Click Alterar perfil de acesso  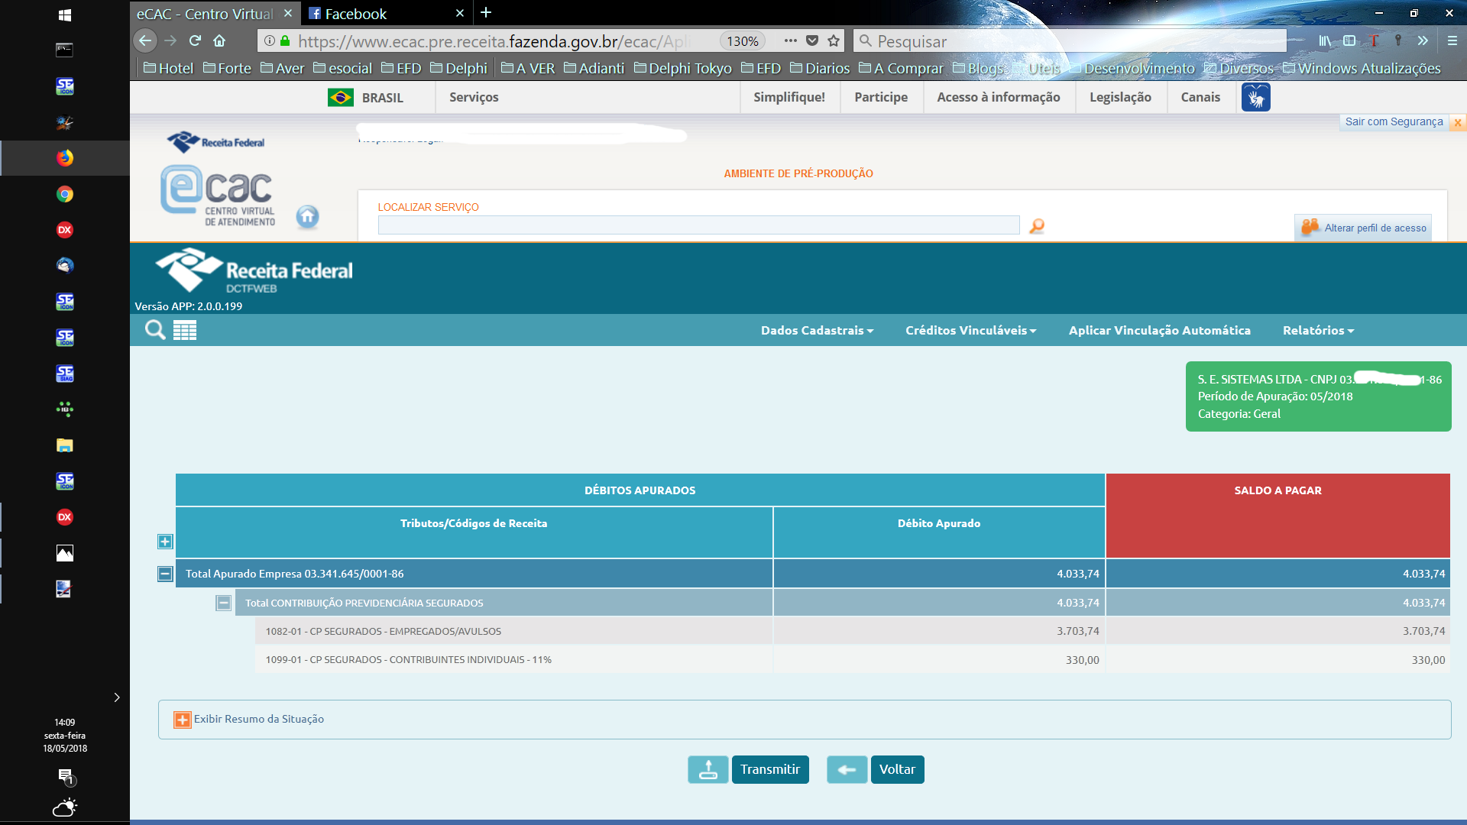(x=1363, y=228)
